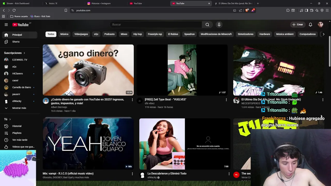Click in the Buscar search field
Viewport: 331px width, 186px height.
pos(156,25)
